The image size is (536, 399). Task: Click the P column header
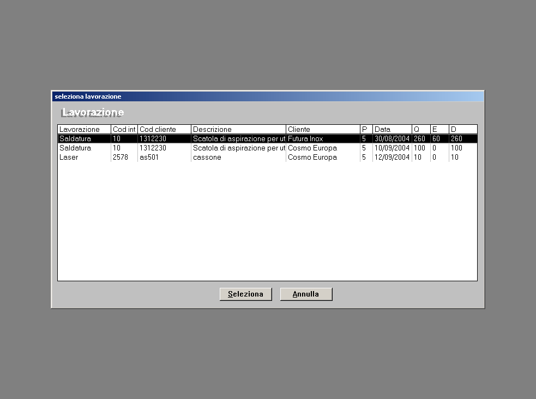tap(366, 129)
